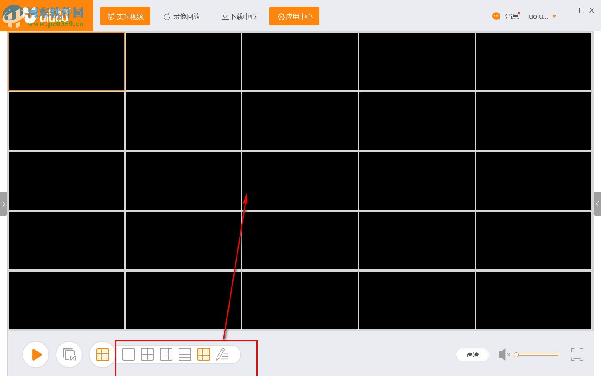Screen dimensions: 601x376
Task: Expand the right side panel arrow
Action: click(597, 203)
